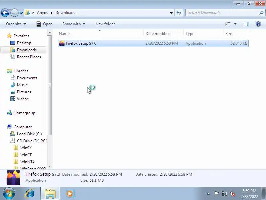
Task: Open the Action Center flag icon
Action: point(216,194)
